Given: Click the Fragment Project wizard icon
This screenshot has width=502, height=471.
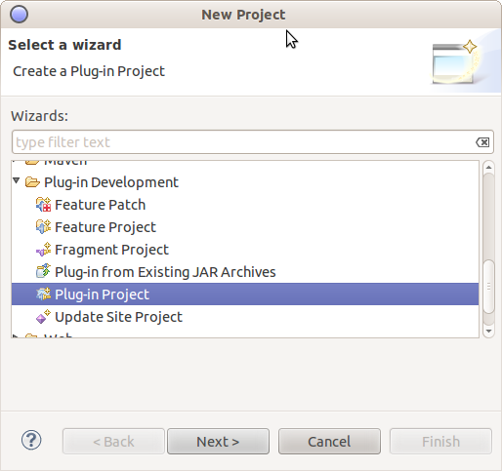Looking at the screenshot, I should (x=43, y=250).
